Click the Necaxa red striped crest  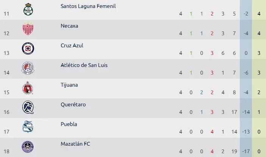(28, 29)
